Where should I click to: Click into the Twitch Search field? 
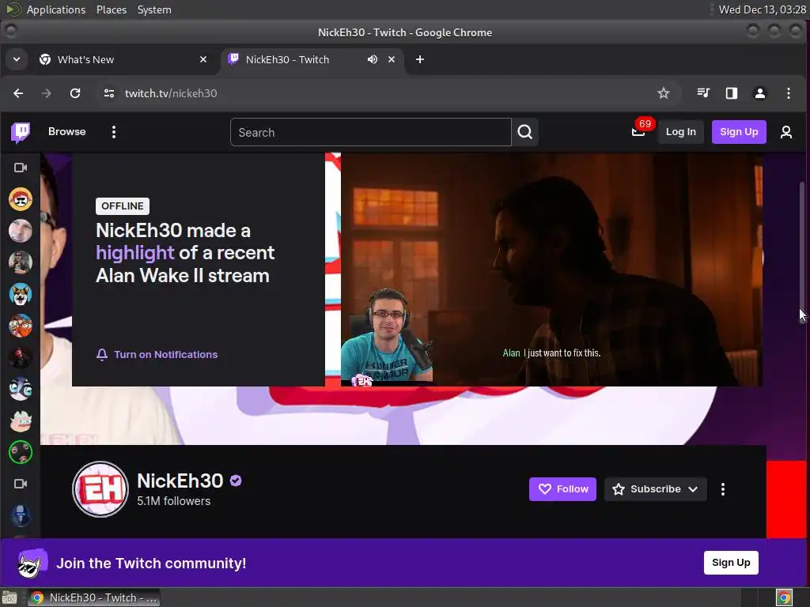371,132
